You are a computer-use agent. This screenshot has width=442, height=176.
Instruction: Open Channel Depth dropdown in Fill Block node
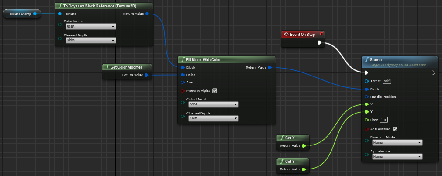pos(213,118)
